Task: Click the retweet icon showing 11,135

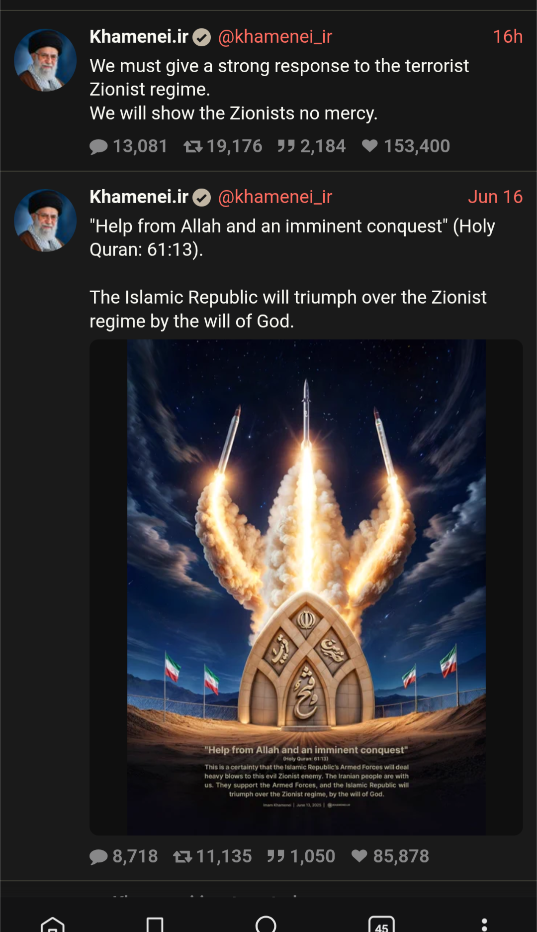Action: point(182,856)
